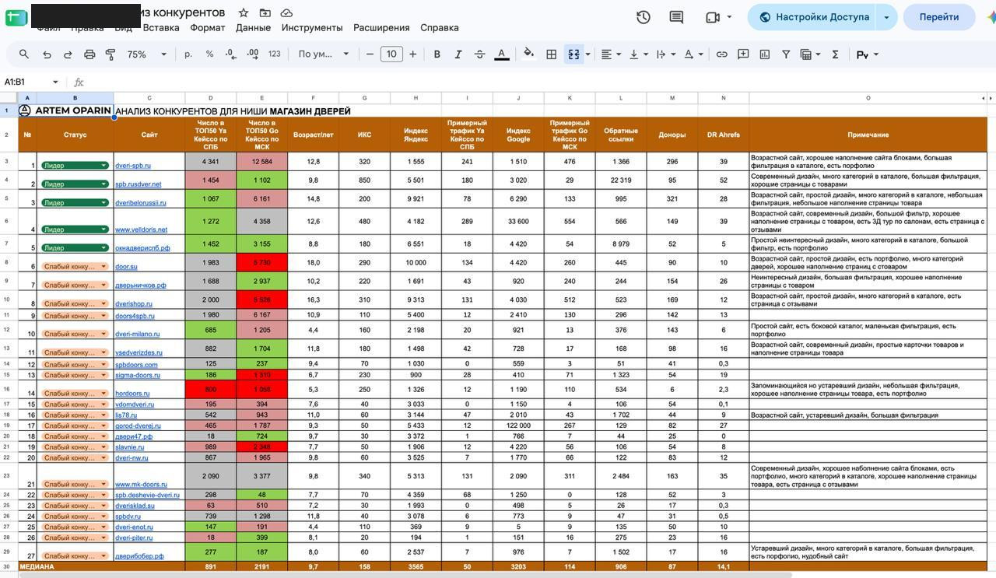The width and height of the screenshot is (996, 578).
Task: Toggle bold formatting
Action: click(x=437, y=54)
